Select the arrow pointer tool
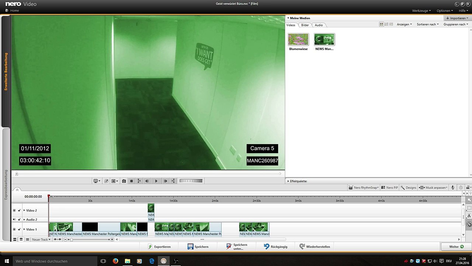 pos(469,200)
